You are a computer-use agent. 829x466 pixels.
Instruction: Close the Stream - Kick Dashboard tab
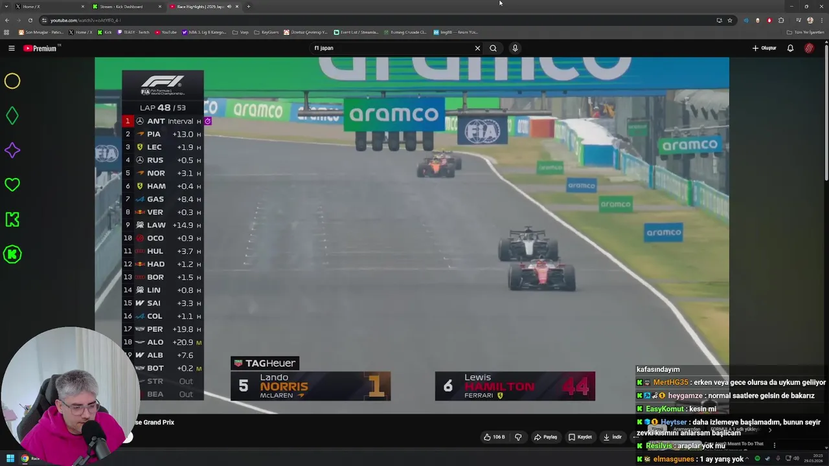[160, 6]
